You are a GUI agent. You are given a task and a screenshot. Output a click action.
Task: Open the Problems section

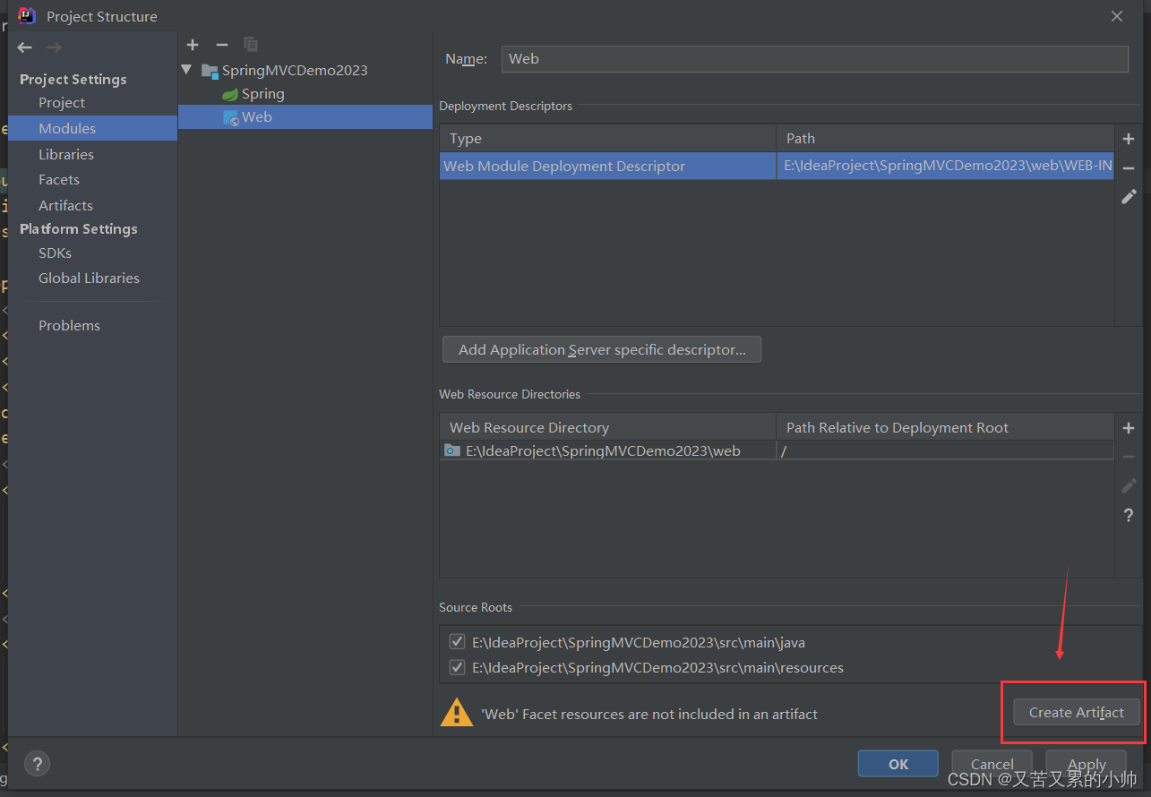69,325
